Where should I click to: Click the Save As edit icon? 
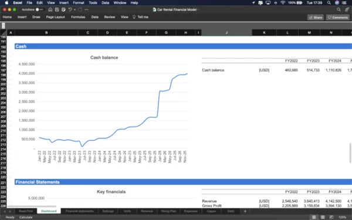tap(63, 9)
